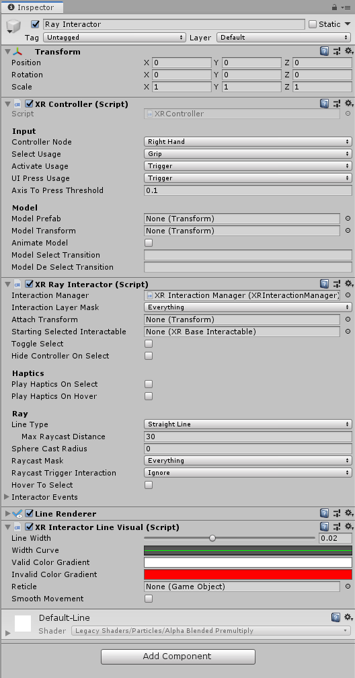Viewport: 355px width, 678px height.
Task: Click the Add Component button
Action: coord(178,656)
